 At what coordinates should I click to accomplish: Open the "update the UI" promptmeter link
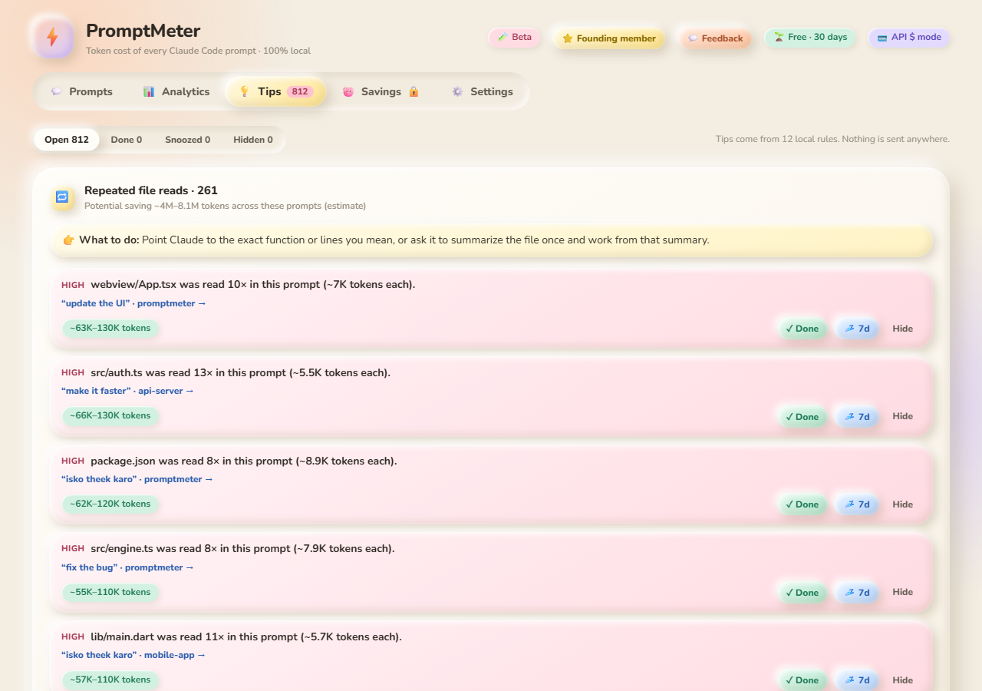click(x=134, y=303)
